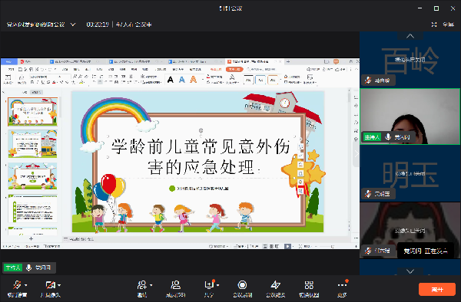Open the More options ellipsis icon
461x302 pixels.
click(342, 284)
